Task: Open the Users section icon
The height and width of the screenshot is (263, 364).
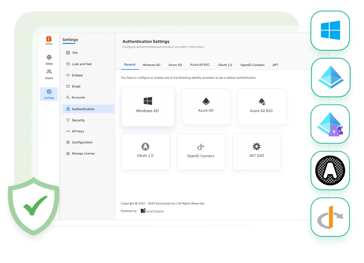Action: pyautogui.click(x=49, y=72)
